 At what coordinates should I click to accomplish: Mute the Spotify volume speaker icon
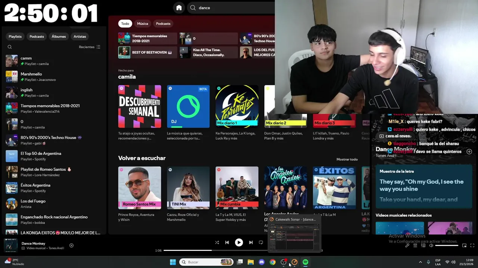click(x=431, y=245)
